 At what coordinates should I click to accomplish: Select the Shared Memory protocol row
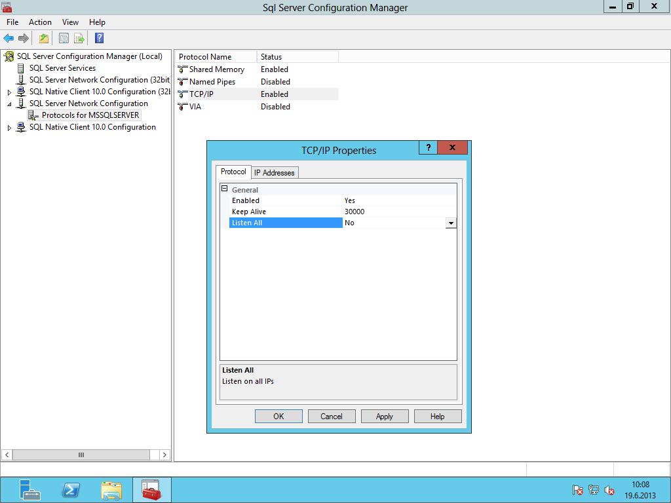point(257,69)
